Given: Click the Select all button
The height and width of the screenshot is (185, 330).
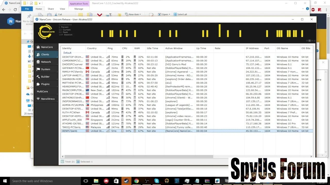Looking at the screenshot, I should coord(180,14).
